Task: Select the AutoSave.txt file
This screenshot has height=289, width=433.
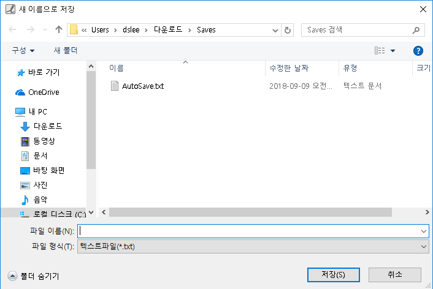Action: pos(143,86)
